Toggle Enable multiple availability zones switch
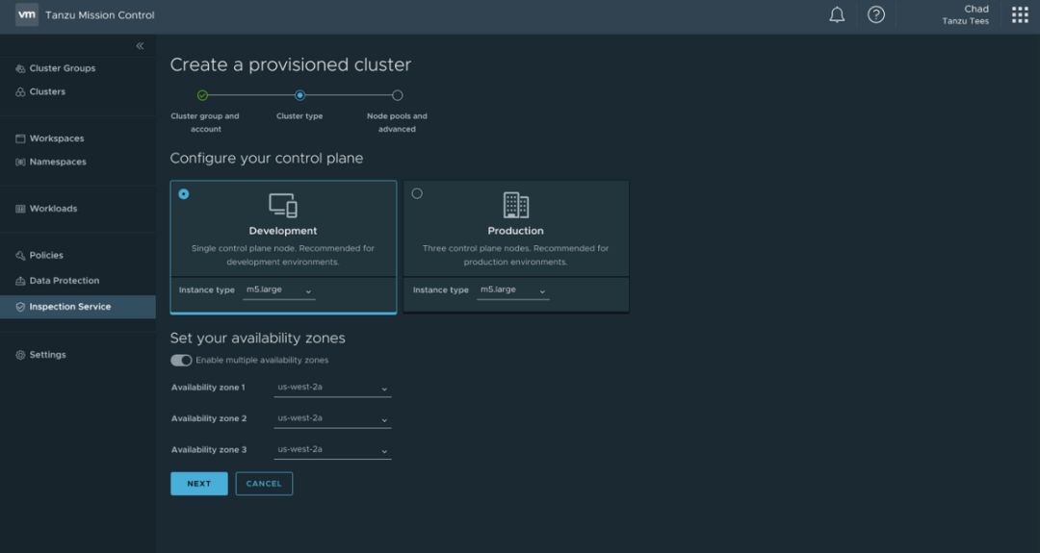This screenshot has width=1040, height=553. click(x=181, y=361)
